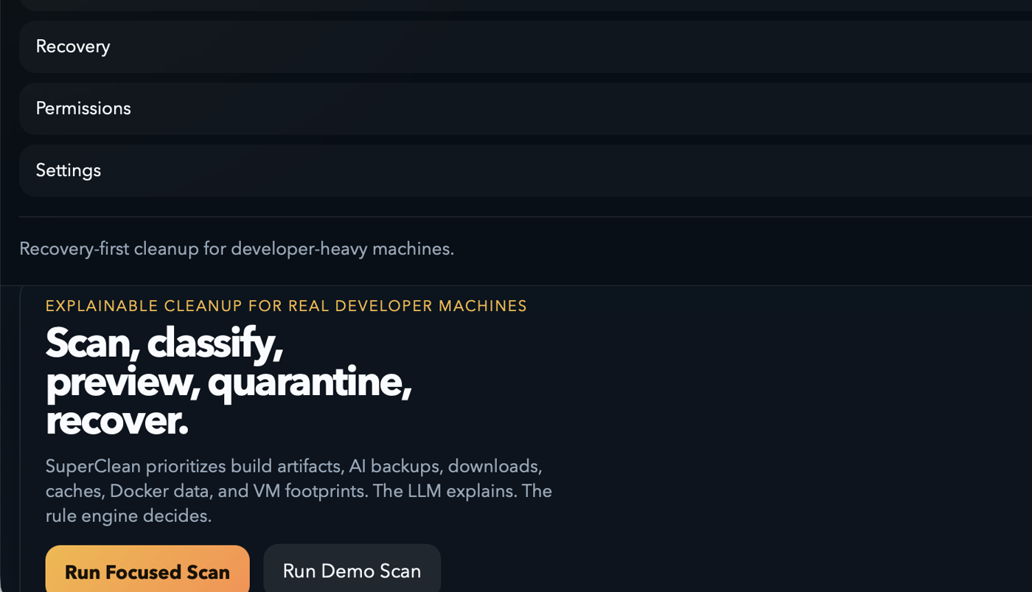Start the Run Demo Scan button
Viewport: 1032px width, 592px height.
pyautogui.click(x=352, y=571)
